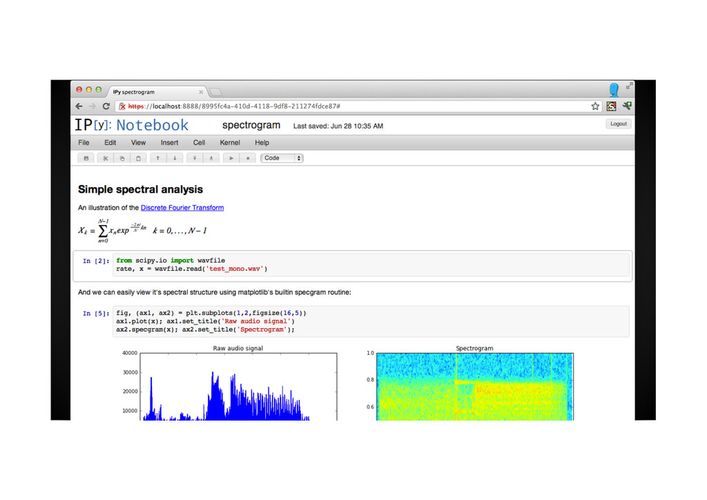Click inside the In [5] code cell

point(371,321)
